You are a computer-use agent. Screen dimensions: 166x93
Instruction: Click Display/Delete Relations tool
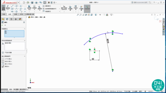point(64,7)
